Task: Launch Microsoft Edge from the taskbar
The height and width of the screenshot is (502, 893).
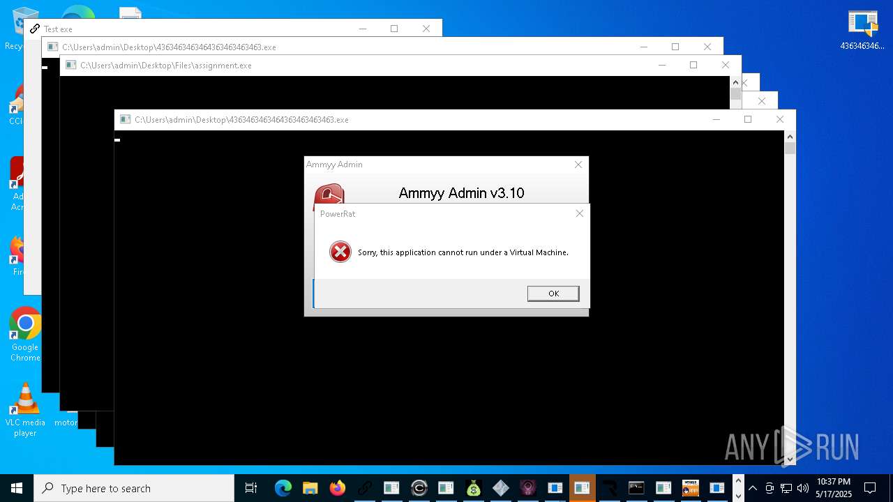Action: click(283, 488)
